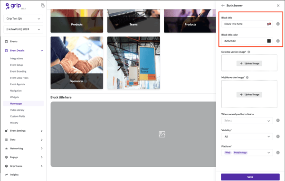Open the 'Where would you like to link to' select
The height and width of the screenshot is (181, 285).
(247, 121)
